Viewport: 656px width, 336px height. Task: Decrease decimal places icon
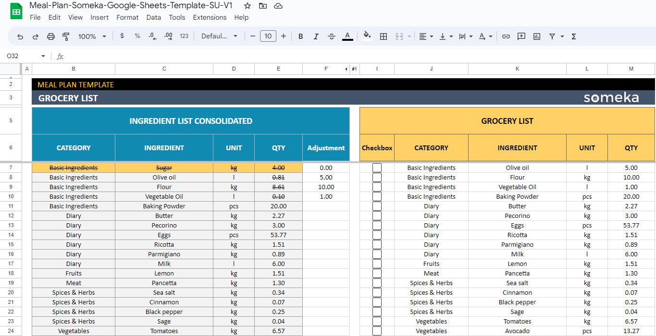(152, 36)
